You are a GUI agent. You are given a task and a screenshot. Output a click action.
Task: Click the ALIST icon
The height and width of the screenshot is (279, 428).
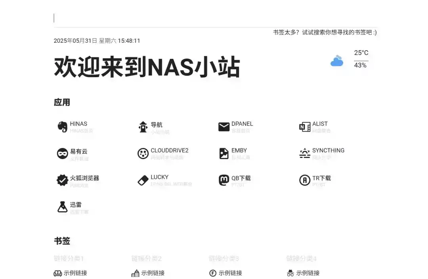305,127
